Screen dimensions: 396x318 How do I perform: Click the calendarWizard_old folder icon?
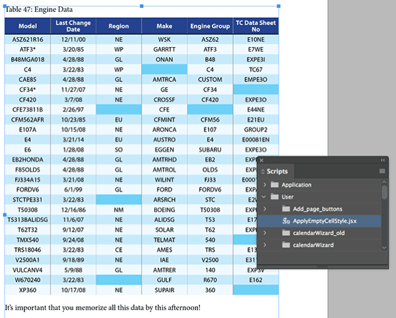[x=286, y=233]
